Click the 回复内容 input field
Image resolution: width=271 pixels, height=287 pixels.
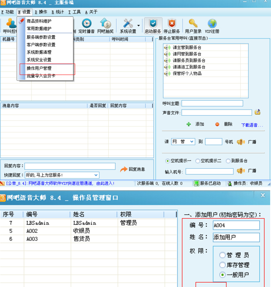[x=70, y=166]
